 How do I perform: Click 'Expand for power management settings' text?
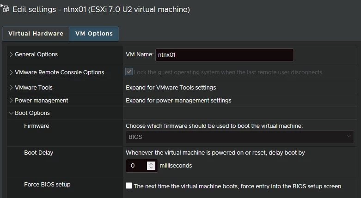[x=178, y=101]
